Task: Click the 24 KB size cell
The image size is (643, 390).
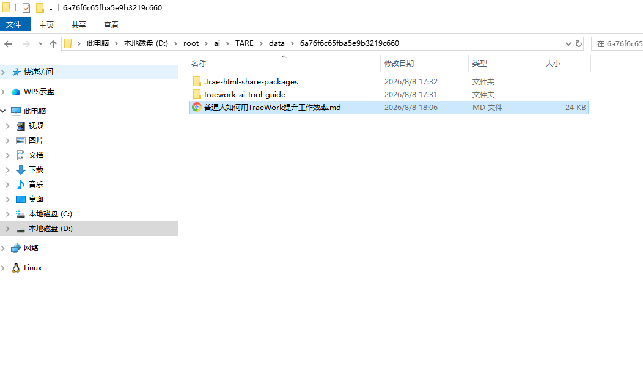Action: [x=575, y=108]
